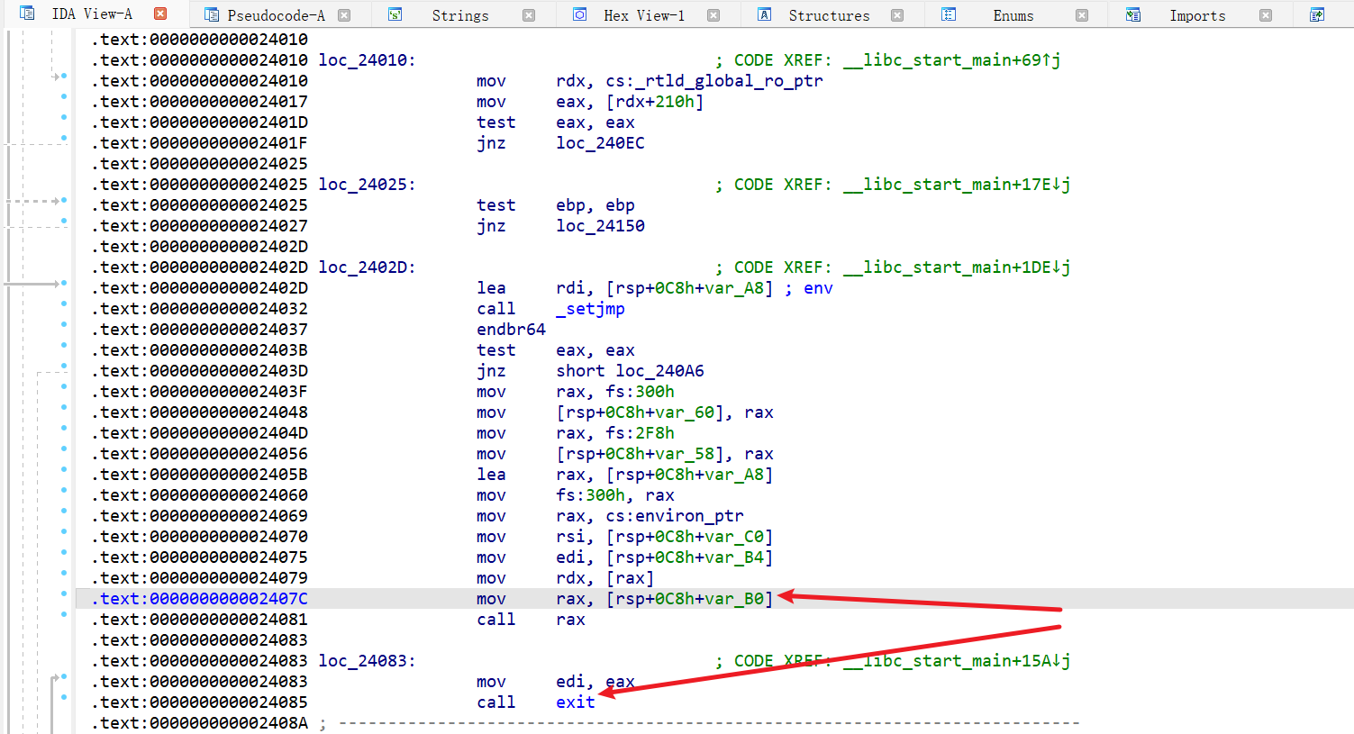Click the Structures tab icon
Viewport: 1354px width, 734px height.
tap(765, 15)
